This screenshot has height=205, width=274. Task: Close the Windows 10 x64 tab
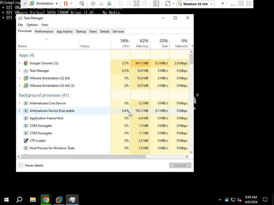pos(211,4)
